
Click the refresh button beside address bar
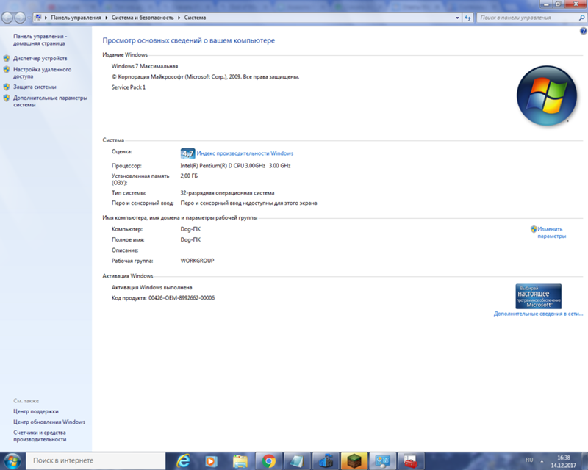pyautogui.click(x=467, y=16)
